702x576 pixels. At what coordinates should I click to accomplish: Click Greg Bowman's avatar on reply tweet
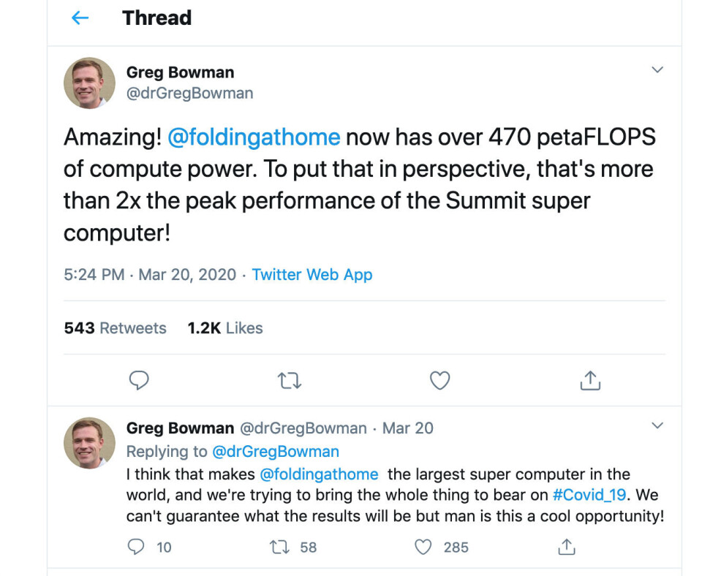pos(89,443)
